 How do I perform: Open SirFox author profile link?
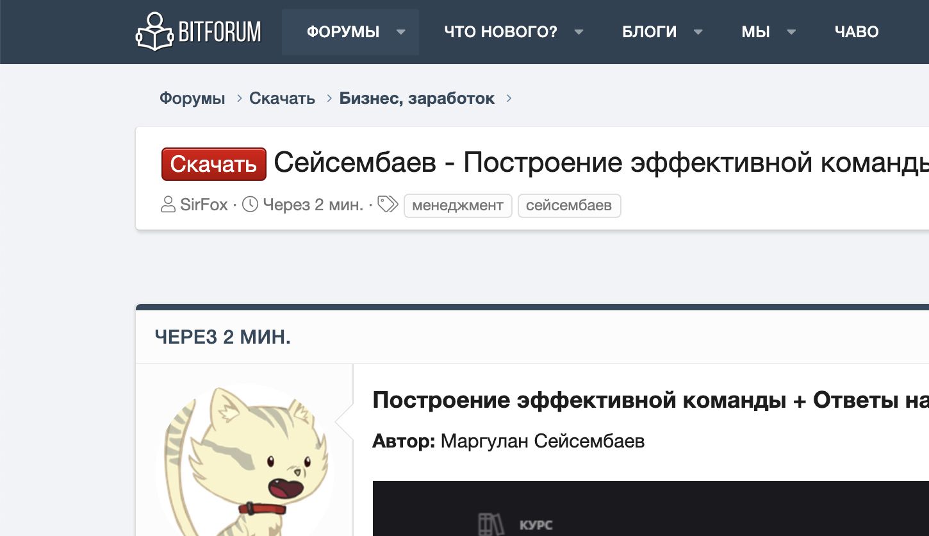(x=204, y=205)
